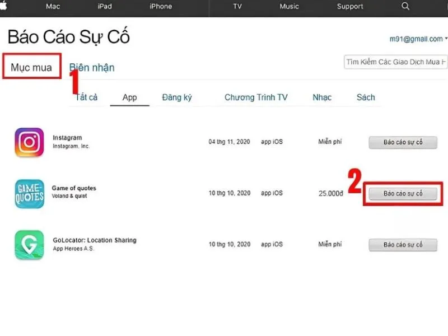This screenshot has width=448, height=336.
Task: Switch to the Sách filter tab
Action: point(366,97)
